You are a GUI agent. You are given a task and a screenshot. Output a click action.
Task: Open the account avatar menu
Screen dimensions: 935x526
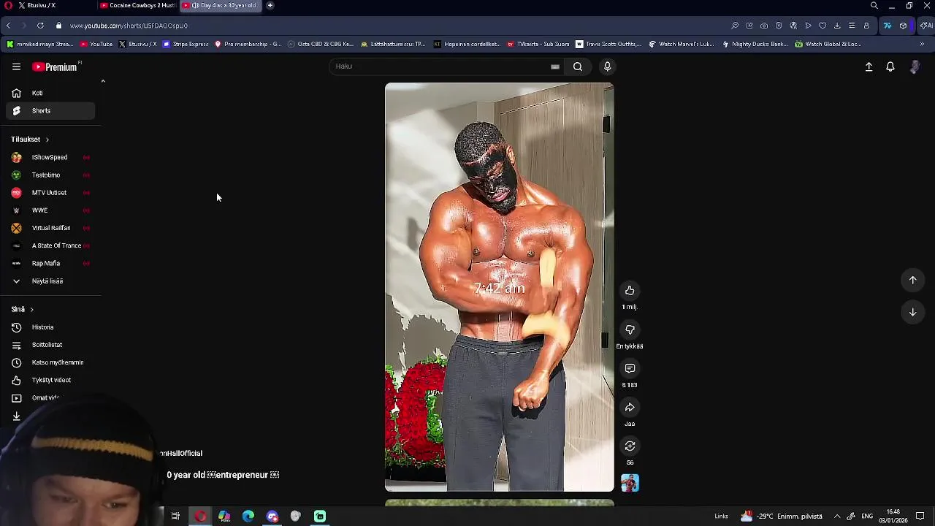click(x=915, y=66)
